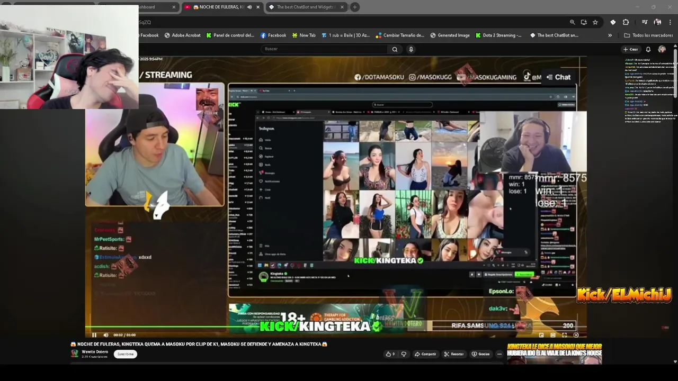Subscribe to Wawita Dotero channel
The image size is (678, 381).
(x=126, y=354)
